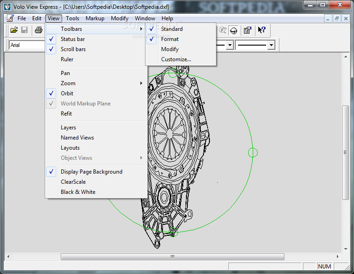Image resolution: width=354 pixels, height=274 pixels.
Task: Expand the Zoom submenu
Action: [x=97, y=83]
